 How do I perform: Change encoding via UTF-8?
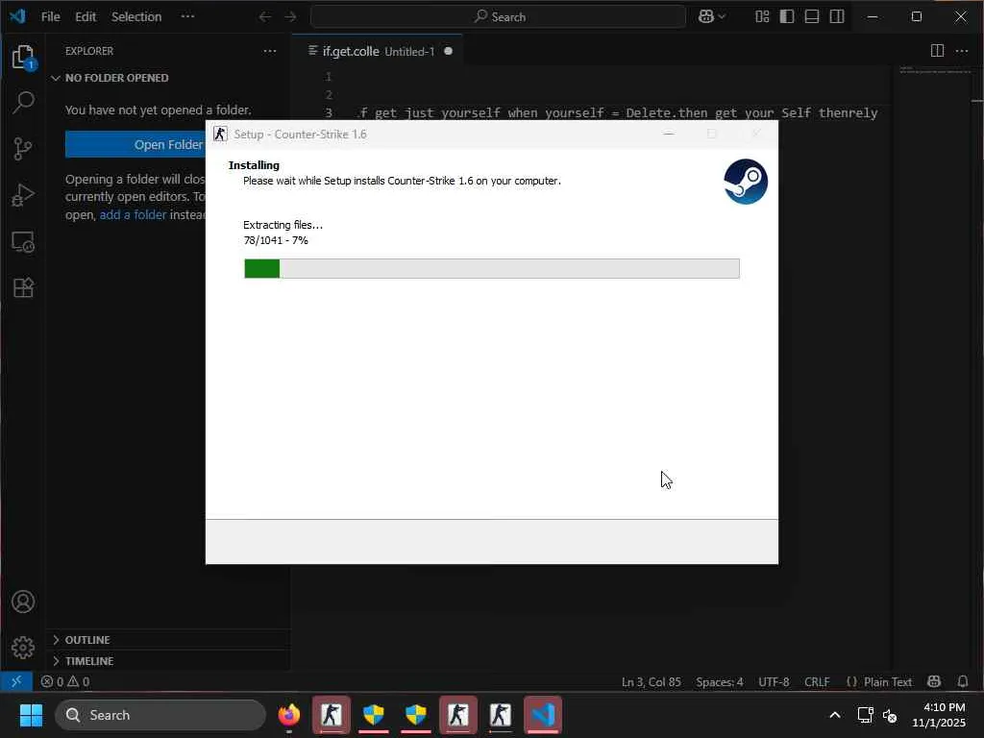point(774,681)
